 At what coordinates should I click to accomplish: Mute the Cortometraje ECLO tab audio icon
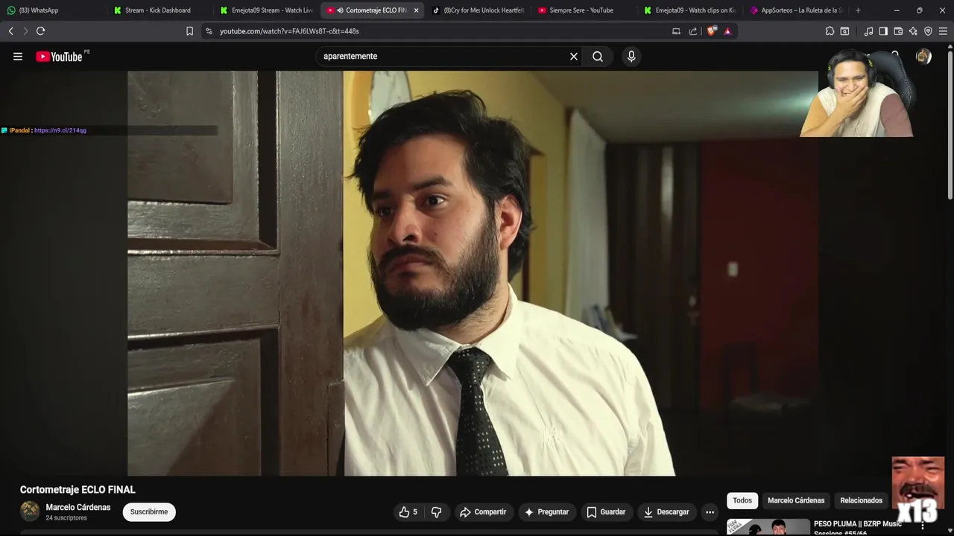pyautogui.click(x=340, y=10)
